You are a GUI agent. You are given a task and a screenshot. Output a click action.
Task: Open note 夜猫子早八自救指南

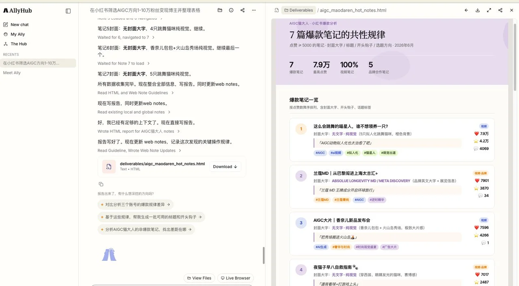(x=336, y=267)
